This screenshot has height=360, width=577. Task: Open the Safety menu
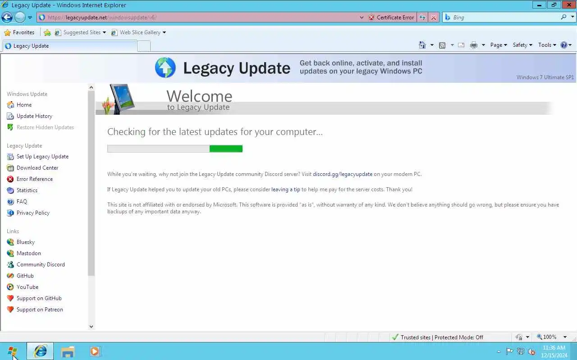(x=522, y=45)
